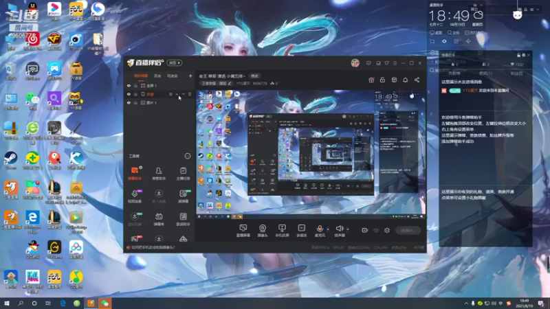550x309 pixels.
Task: Open the 弹幕秀 toolbox tool
Action: point(159,219)
